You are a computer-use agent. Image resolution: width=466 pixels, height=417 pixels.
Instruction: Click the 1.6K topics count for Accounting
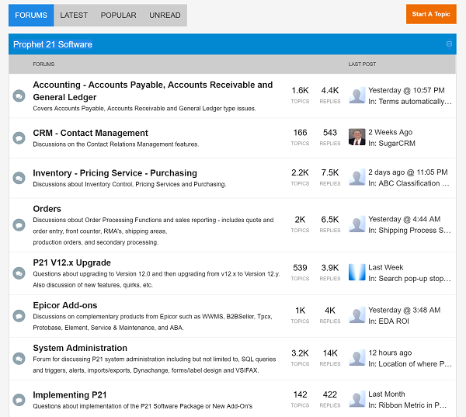click(x=300, y=90)
